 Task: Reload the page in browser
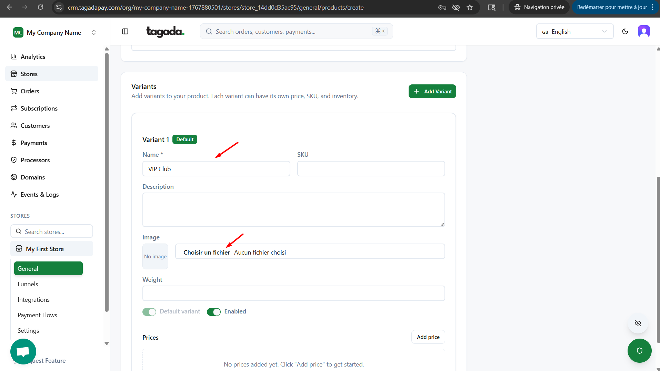[x=40, y=7]
